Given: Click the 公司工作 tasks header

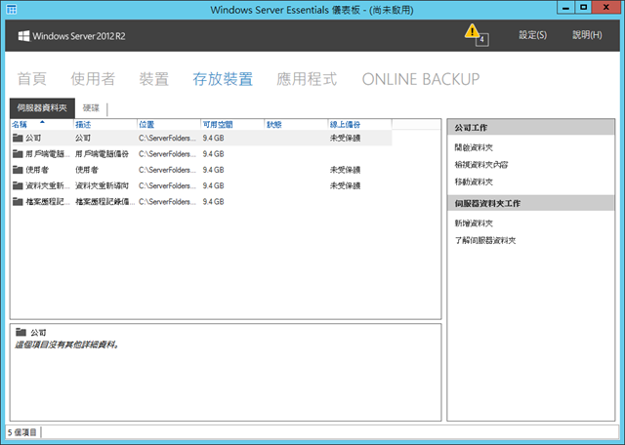Looking at the screenshot, I should pyautogui.click(x=531, y=128).
